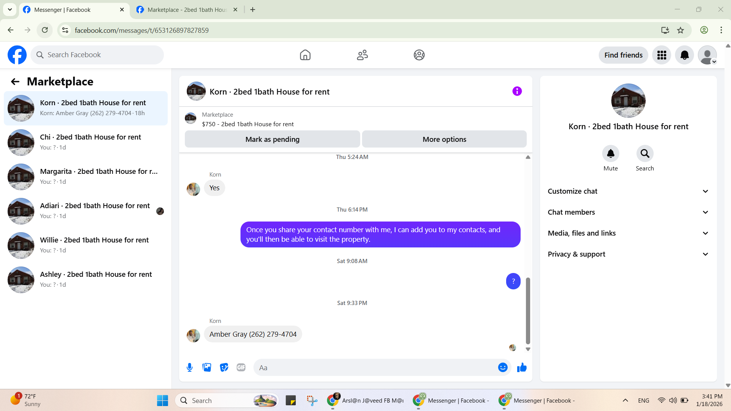
Task: Open the emoji picker in message box
Action: [503, 368]
